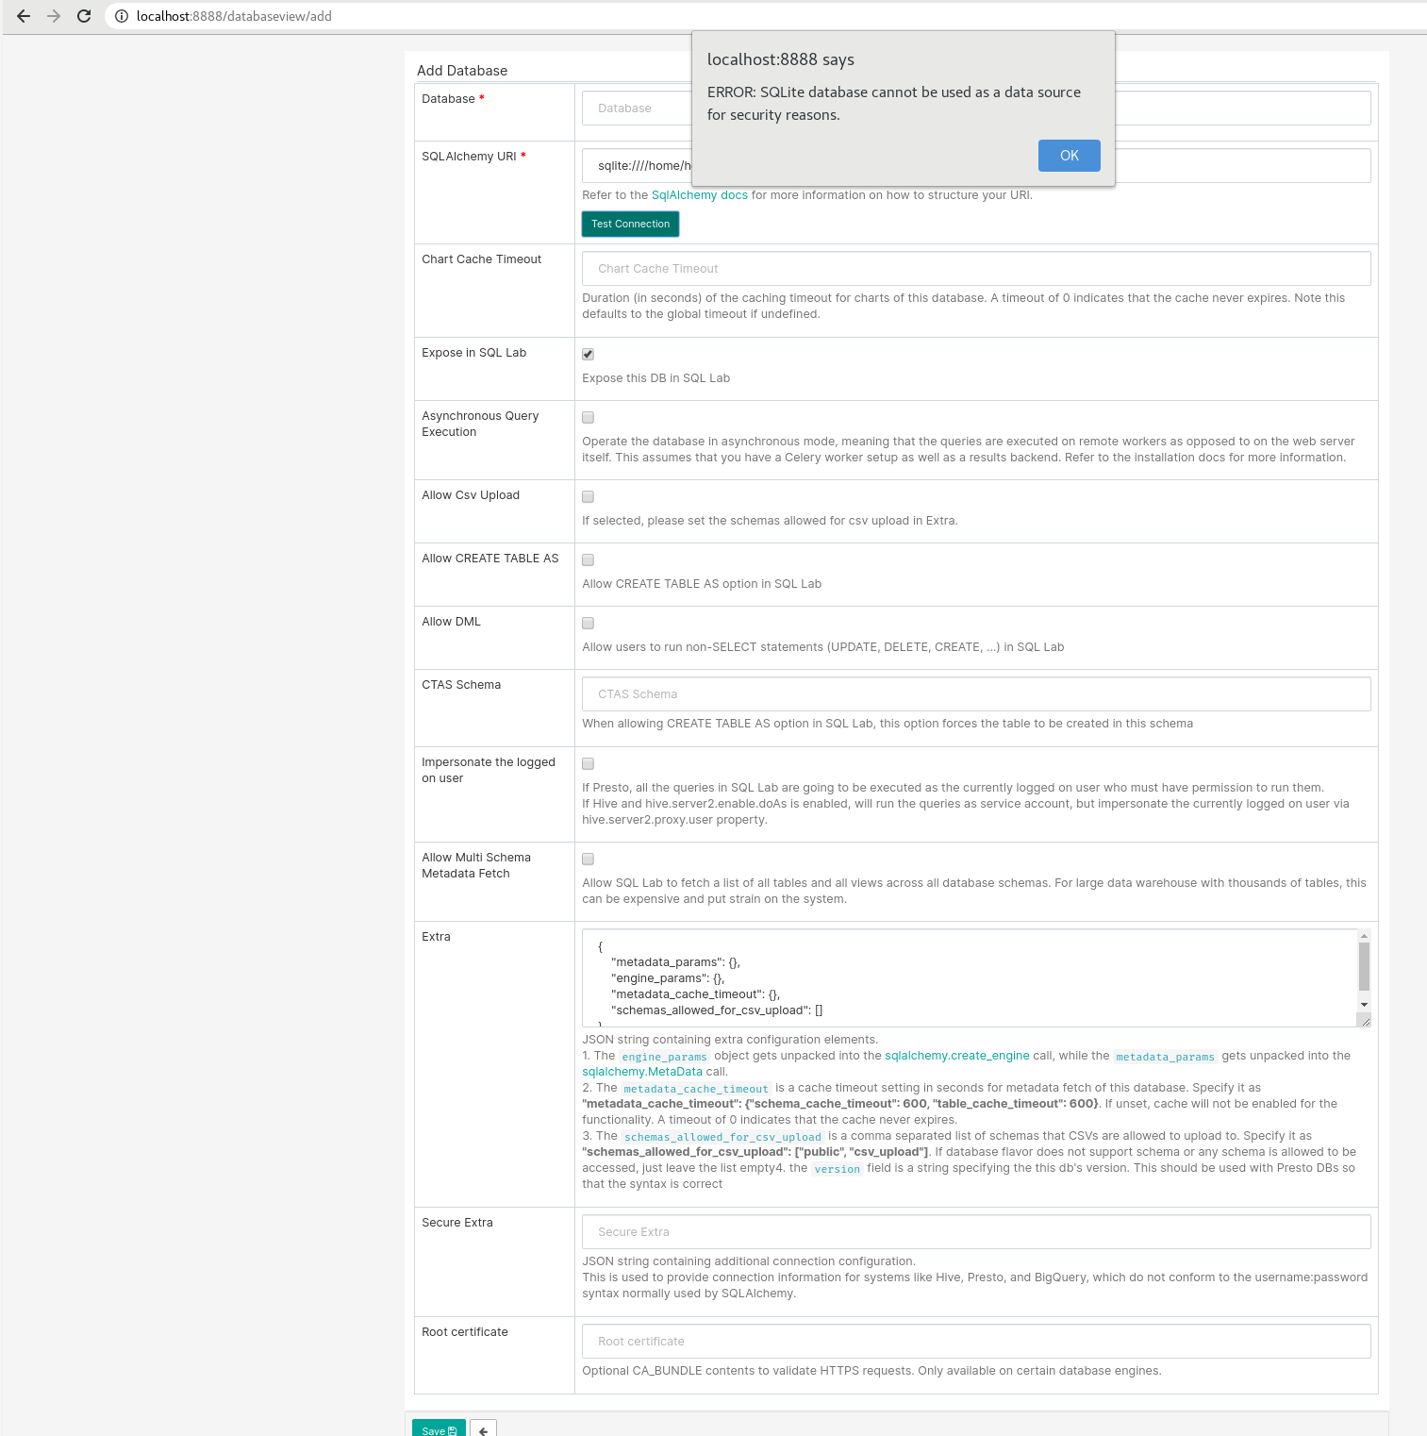The height and width of the screenshot is (1436, 1427).
Task: Click the SQLite security error message text
Action: tap(894, 104)
